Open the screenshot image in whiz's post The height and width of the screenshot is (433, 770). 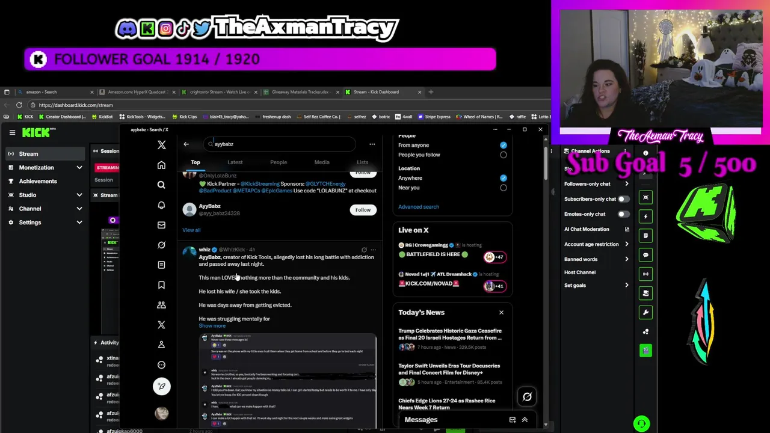pos(288,381)
